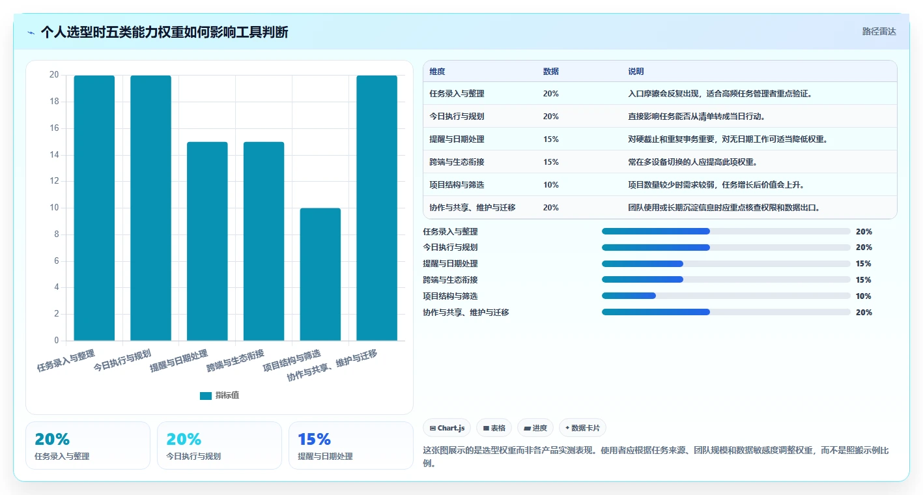The width and height of the screenshot is (923, 495).
Task: Click the x-axis label 项目结构与筛选
Action: pos(292,360)
